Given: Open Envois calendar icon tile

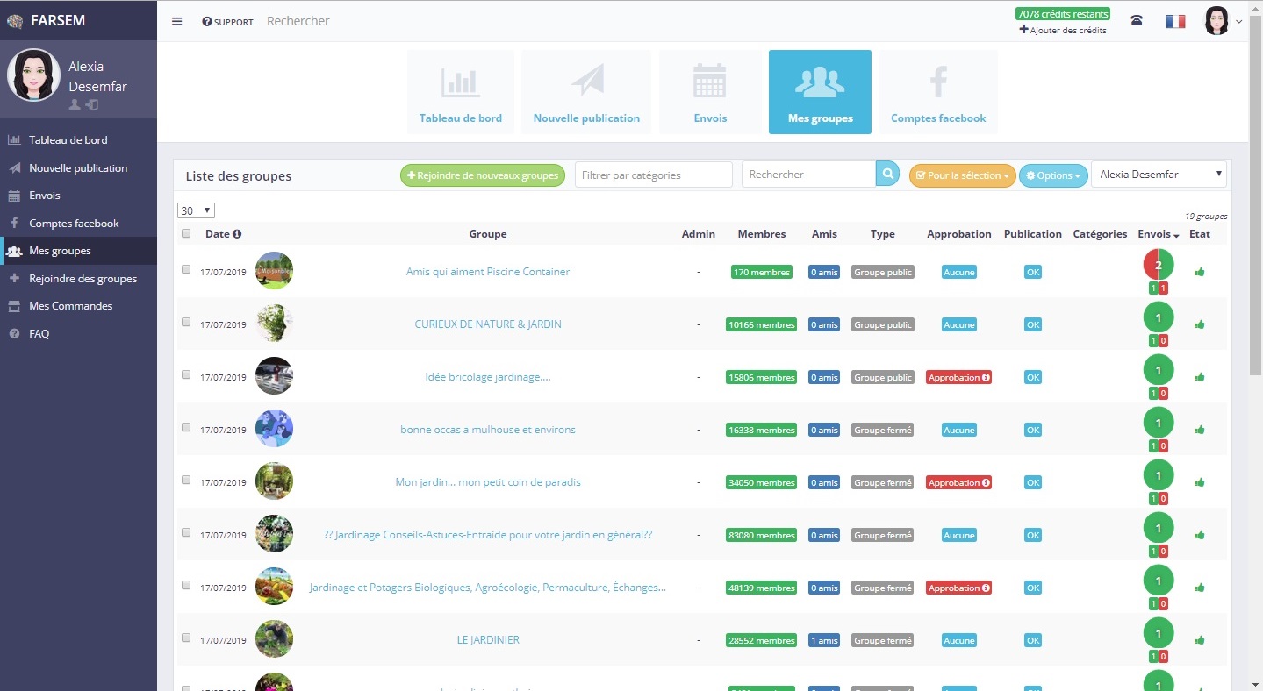Looking at the screenshot, I should 710,92.
